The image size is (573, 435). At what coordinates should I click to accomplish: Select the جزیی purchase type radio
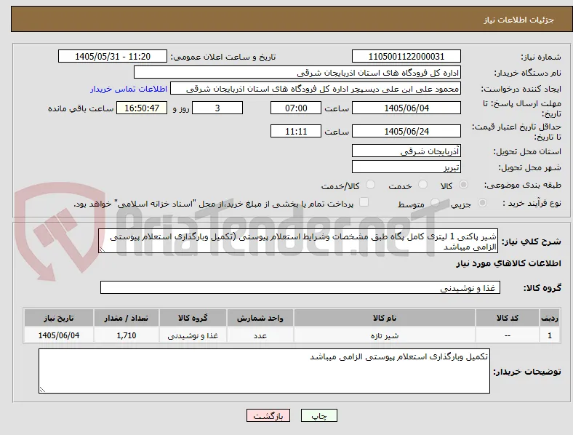tap(482, 202)
